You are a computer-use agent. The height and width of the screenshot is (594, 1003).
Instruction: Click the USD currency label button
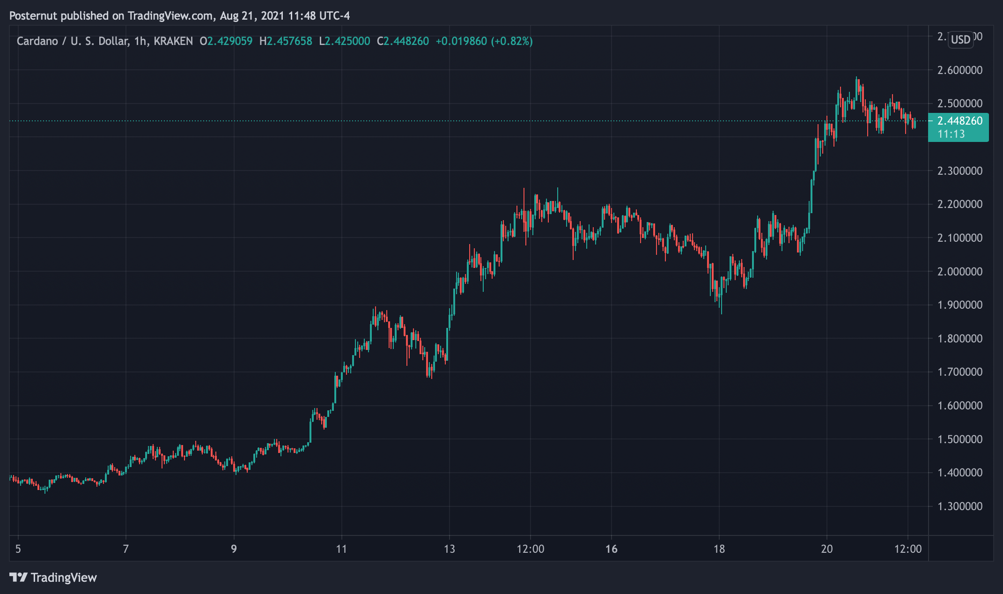pos(961,40)
